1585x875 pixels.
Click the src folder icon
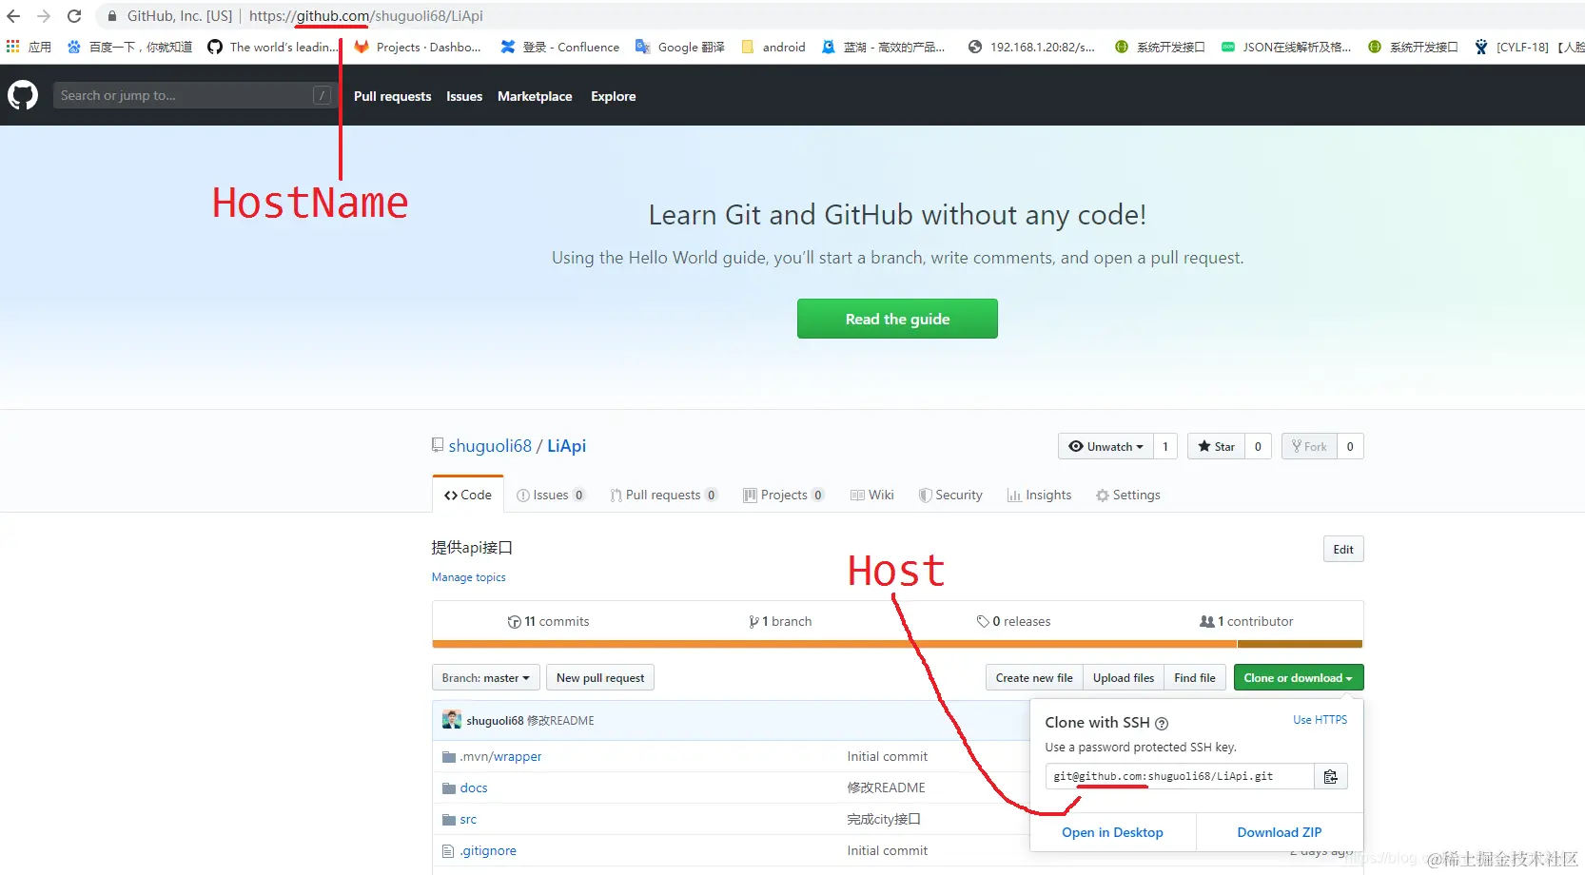(x=449, y=820)
